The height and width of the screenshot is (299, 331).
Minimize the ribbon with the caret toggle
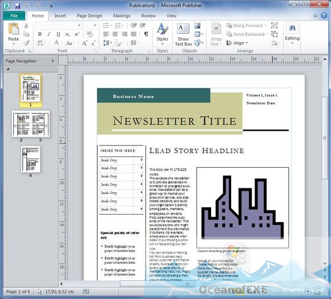point(316,16)
